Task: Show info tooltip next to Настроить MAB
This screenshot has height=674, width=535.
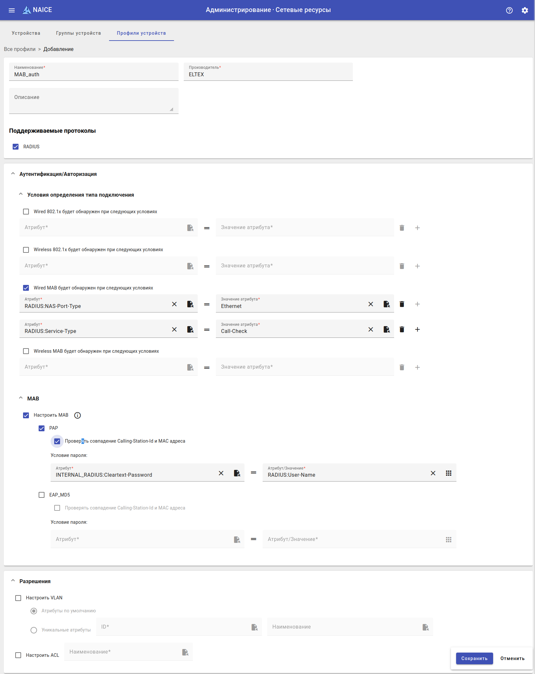Action: pos(77,415)
